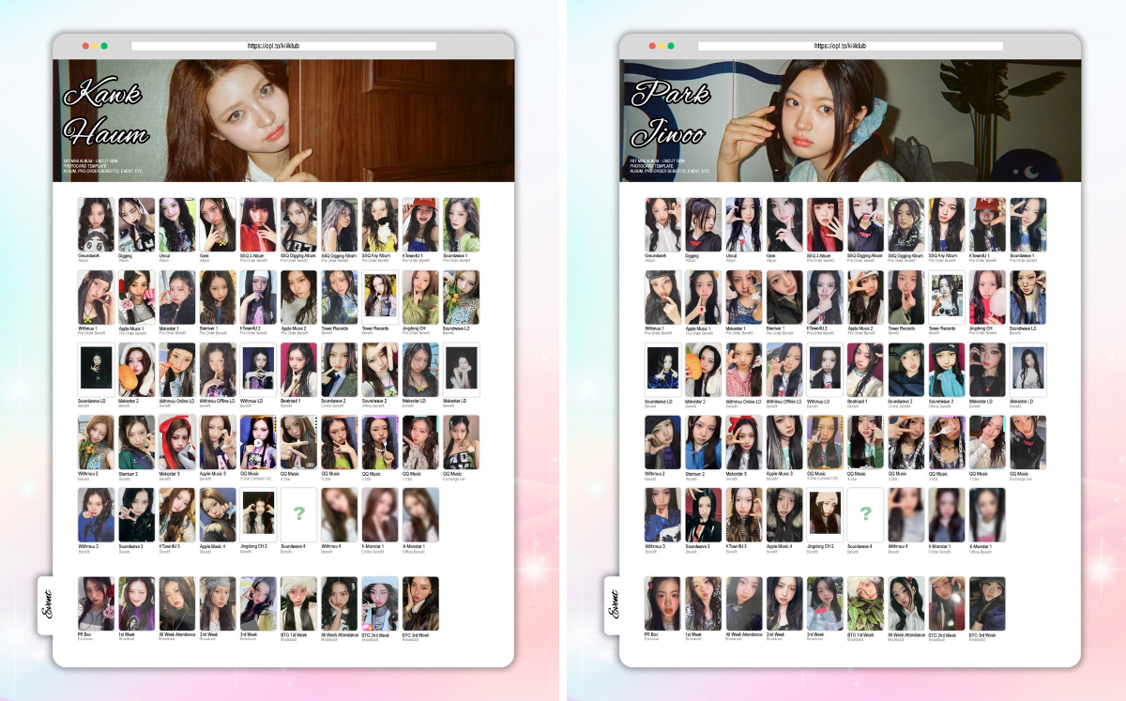1126x701 pixels.
Task: Open the Event side tab in Park Jiwoo window
Action: pyautogui.click(x=615, y=604)
